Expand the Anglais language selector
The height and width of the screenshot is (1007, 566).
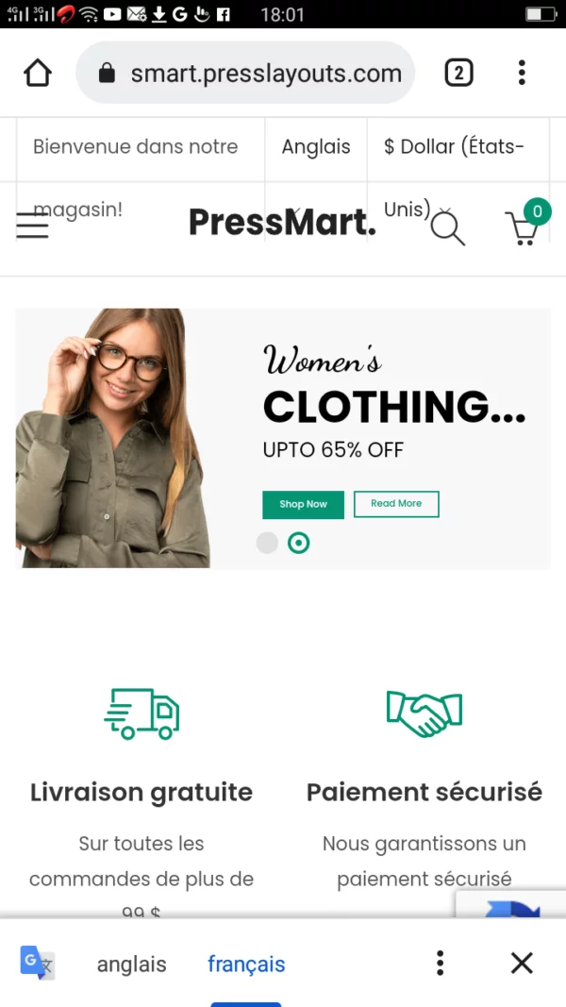point(316,147)
